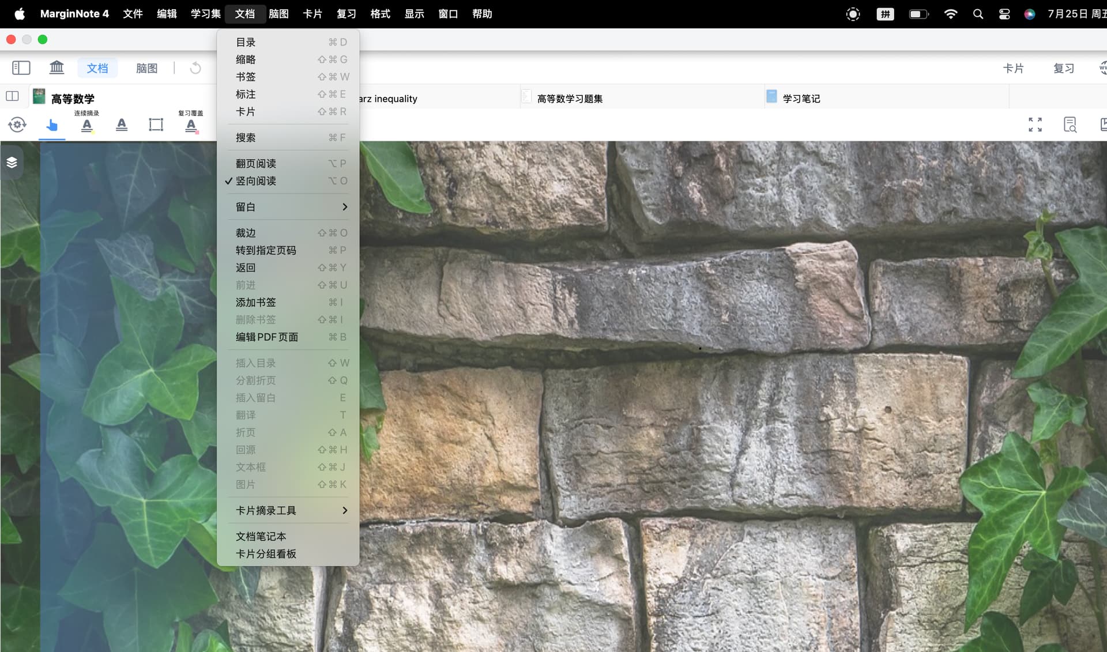Select the rectangle excerpt tool
1107x652 pixels.
[x=156, y=125]
